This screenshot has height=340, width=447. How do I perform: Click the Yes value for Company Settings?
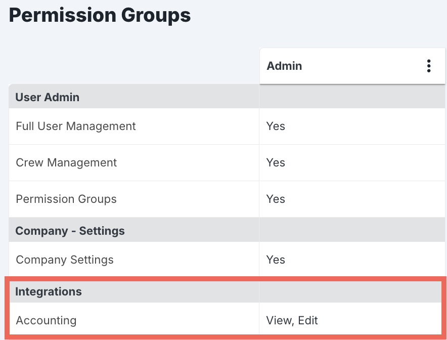276,260
